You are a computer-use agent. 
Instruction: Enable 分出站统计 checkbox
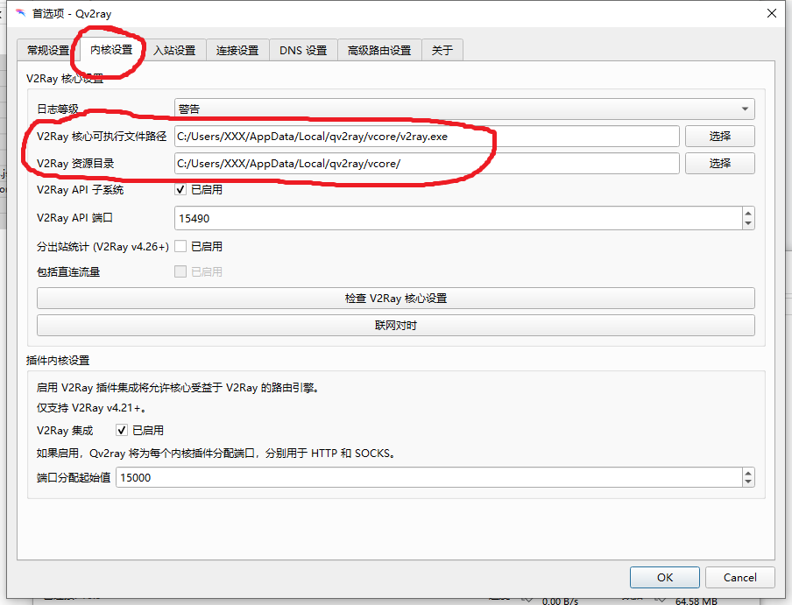[181, 247]
